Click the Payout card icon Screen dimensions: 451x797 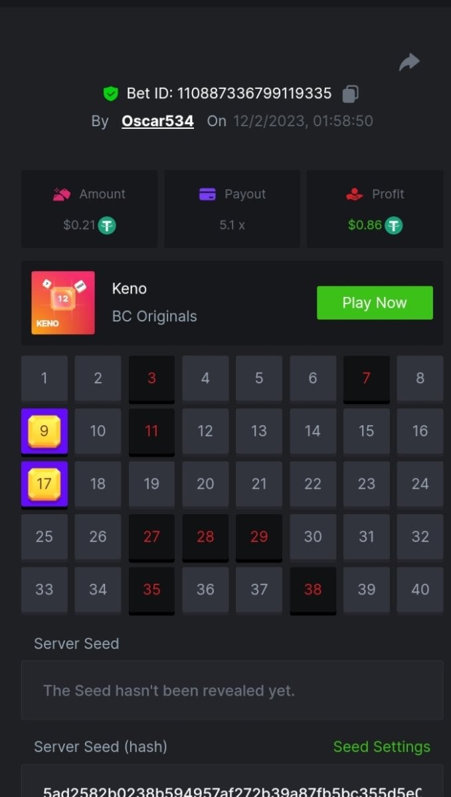tap(207, 194)
